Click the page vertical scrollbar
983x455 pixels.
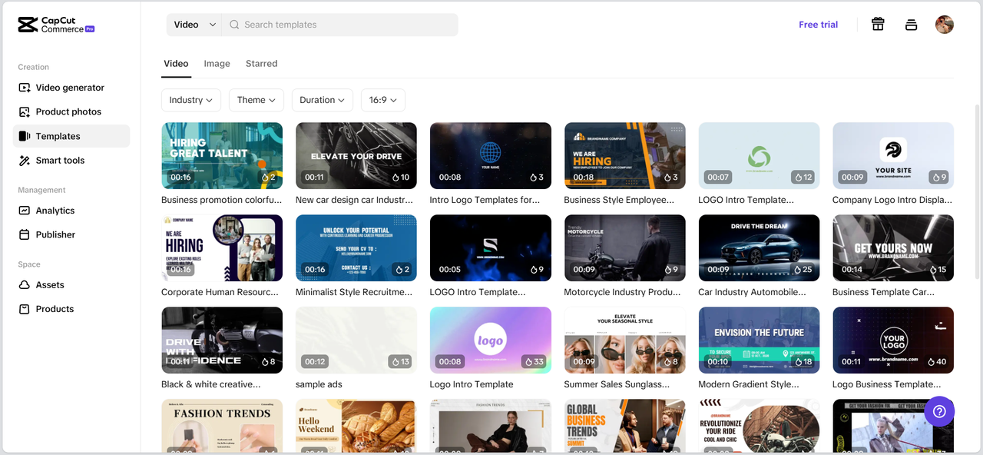click(978, 192)
